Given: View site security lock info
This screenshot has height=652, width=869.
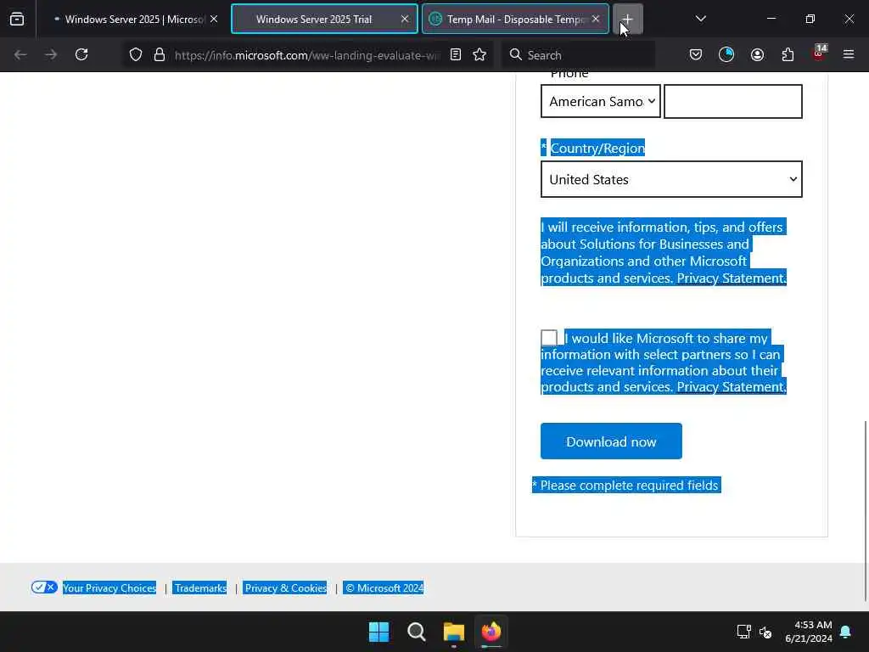Looking at the screenshot, I should click(160, 54).
